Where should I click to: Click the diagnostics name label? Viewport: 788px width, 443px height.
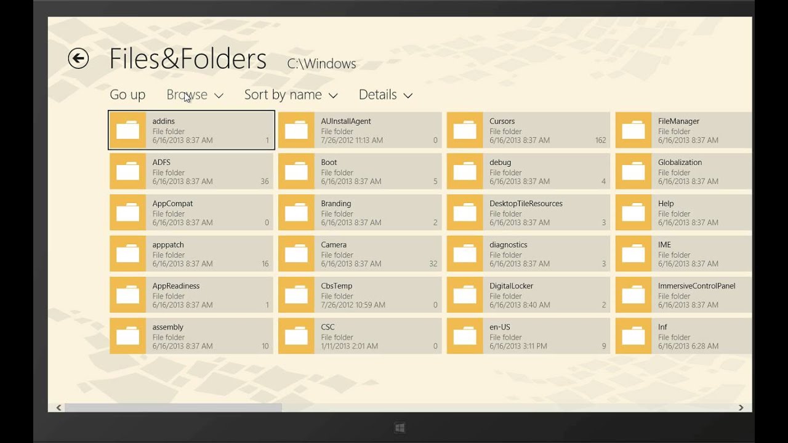point(509,245)
